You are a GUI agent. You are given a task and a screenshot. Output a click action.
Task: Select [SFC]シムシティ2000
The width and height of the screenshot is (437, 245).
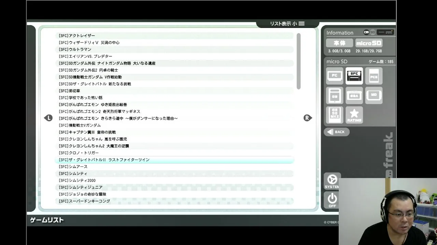click(x=174, y=180)
